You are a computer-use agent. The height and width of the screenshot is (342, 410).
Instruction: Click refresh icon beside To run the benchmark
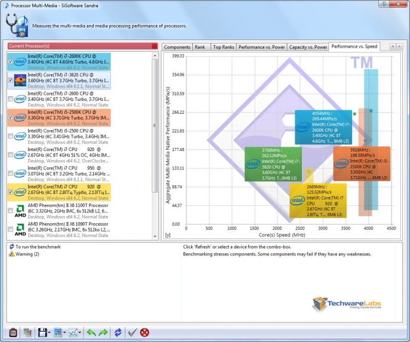tap(11, 247)
